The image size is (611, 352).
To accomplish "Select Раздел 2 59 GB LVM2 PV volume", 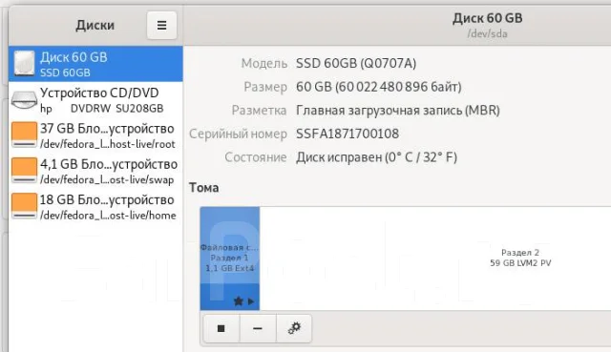I will (435, 259).
